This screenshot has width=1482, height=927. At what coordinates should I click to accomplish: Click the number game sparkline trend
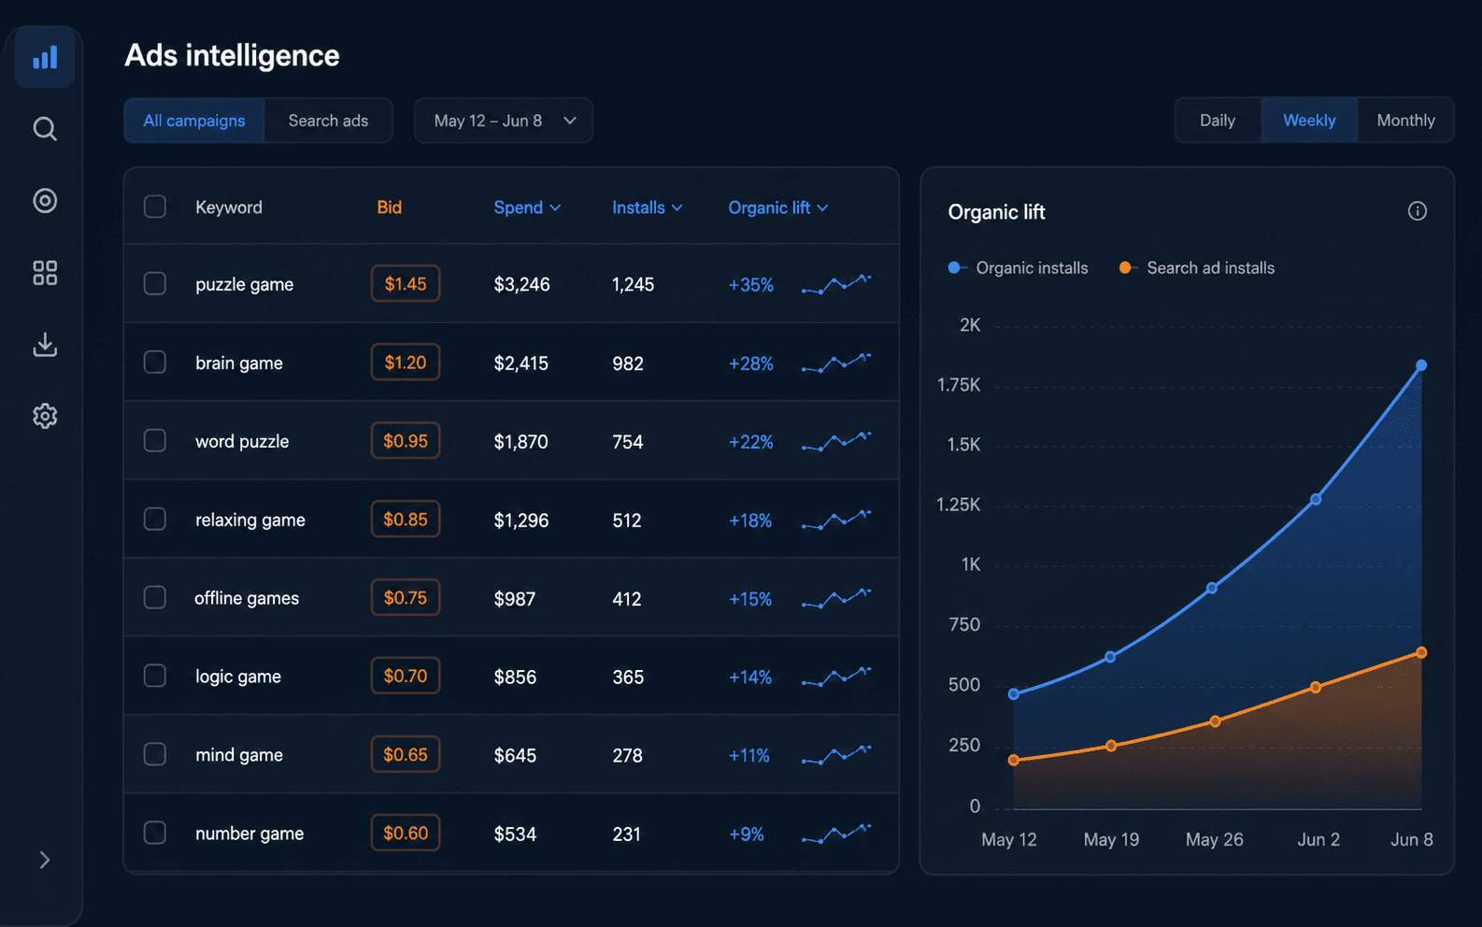(x=836, y=833)
